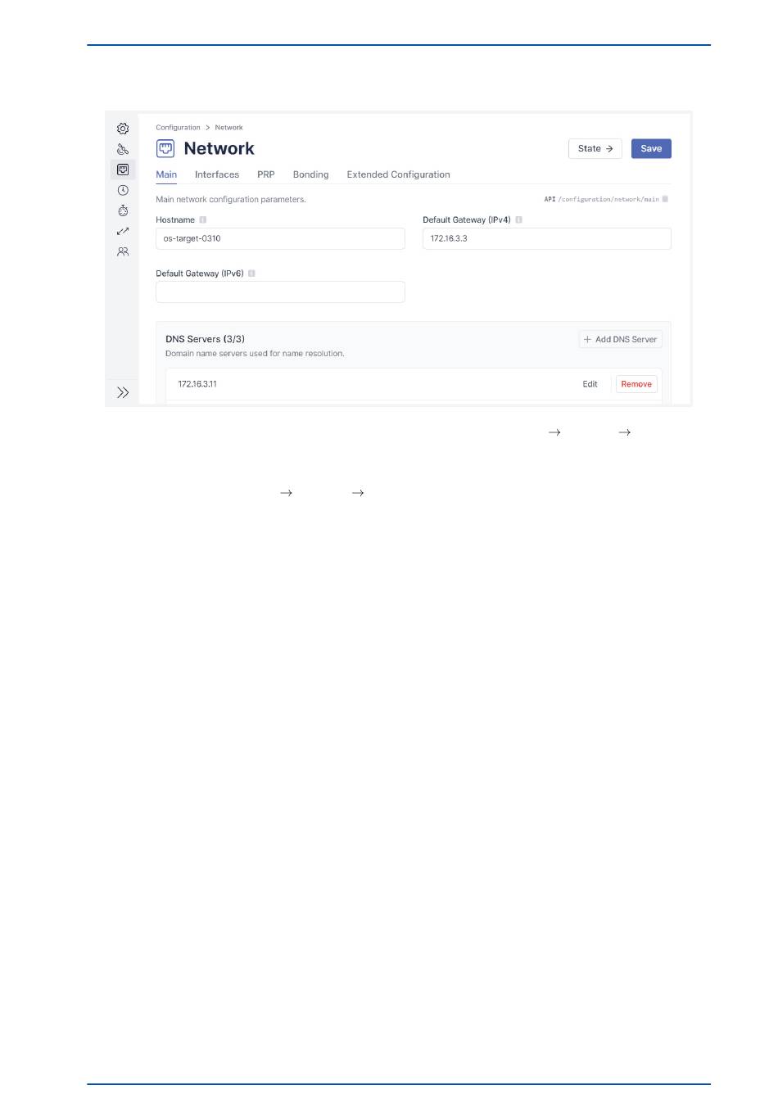Open the clock icon in sidebar
The image size is (778, 1108).
pyautogui.click(x=123, y=190)
